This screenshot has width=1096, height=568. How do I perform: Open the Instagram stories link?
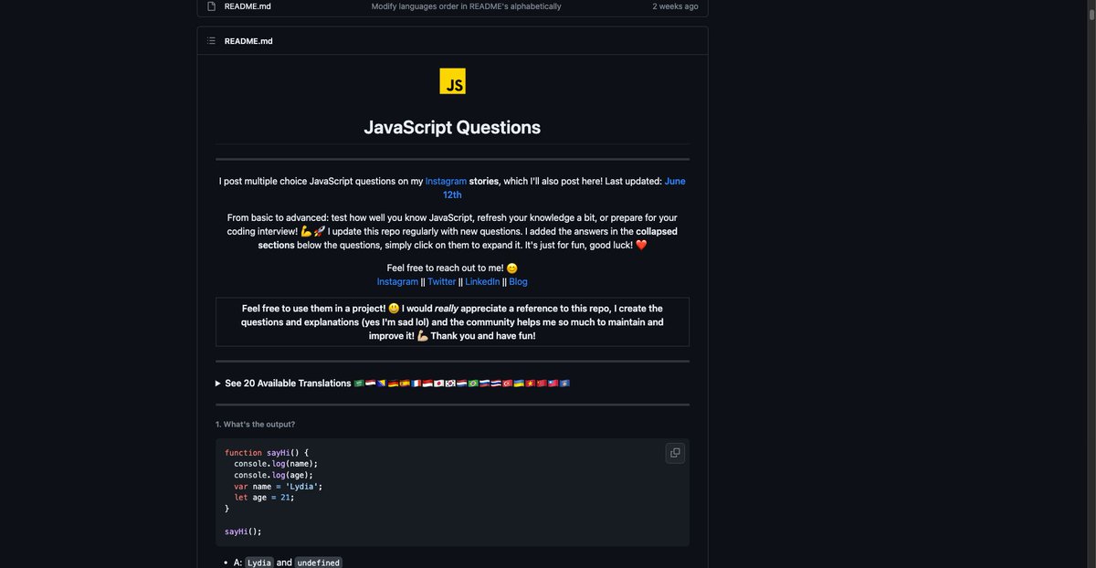446,182
